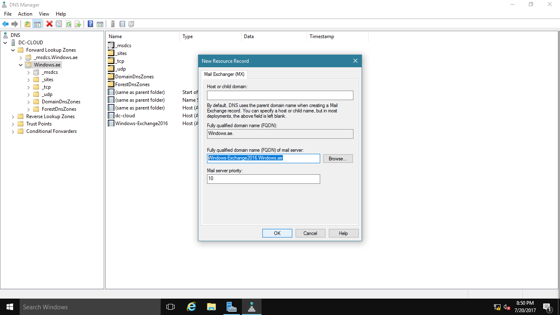This screenshot has height=315, width=560.
Task: Expand the Trust Points node
Action: click(x=13, y=124)
